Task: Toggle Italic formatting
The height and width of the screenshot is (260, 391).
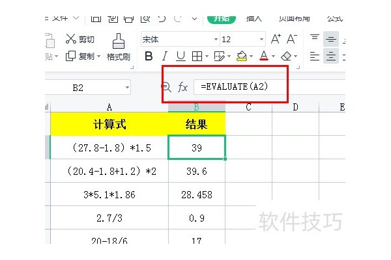Action: coord(165,57)
